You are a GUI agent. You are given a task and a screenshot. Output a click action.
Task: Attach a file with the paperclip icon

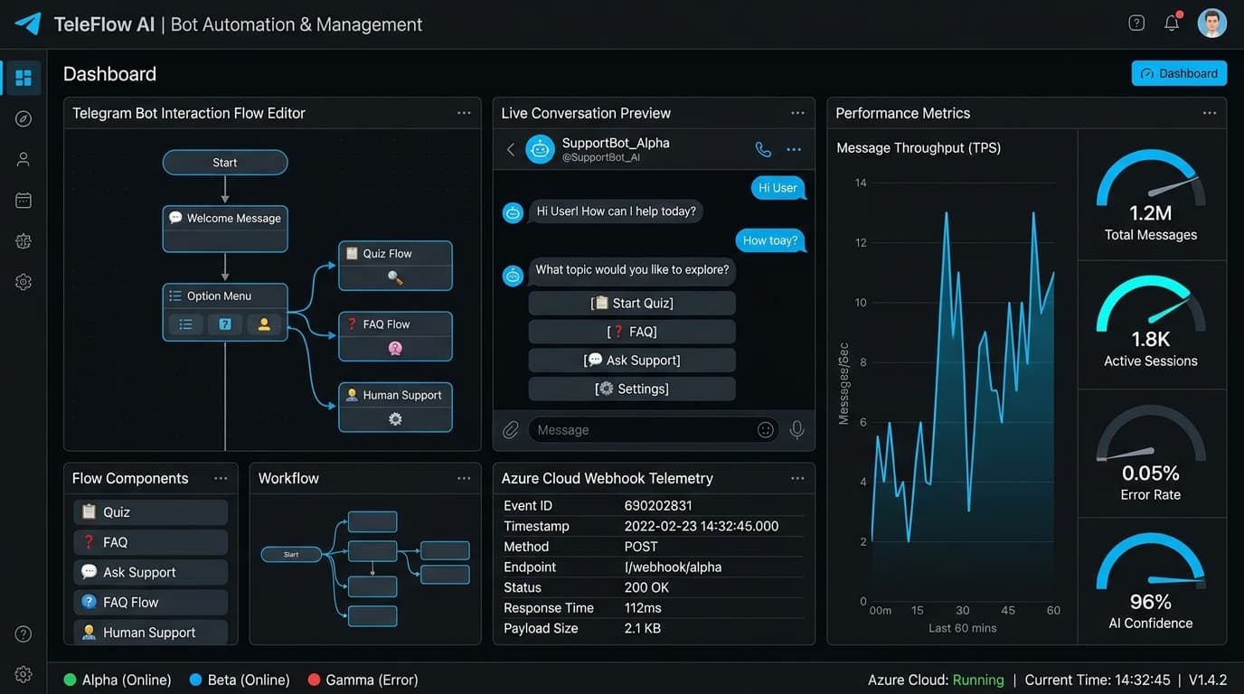pyautogui.click(x=511, y=430)
